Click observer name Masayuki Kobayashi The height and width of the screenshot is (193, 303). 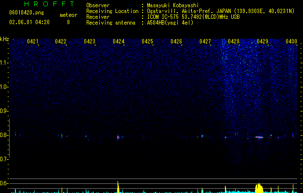point(173,5)
